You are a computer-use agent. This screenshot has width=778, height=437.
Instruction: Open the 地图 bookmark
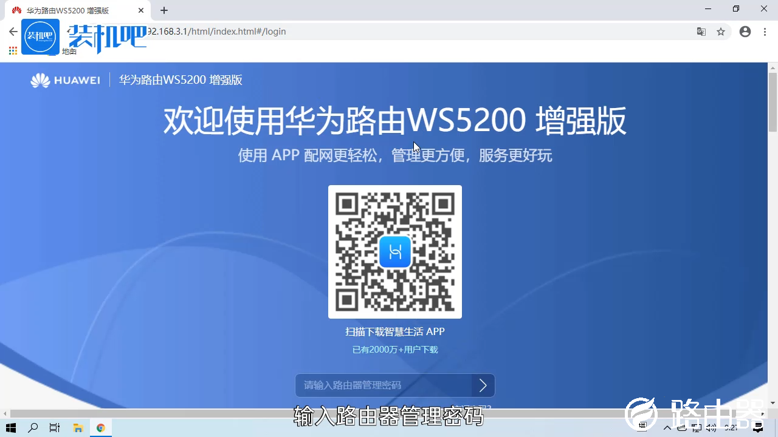(69, 52)
